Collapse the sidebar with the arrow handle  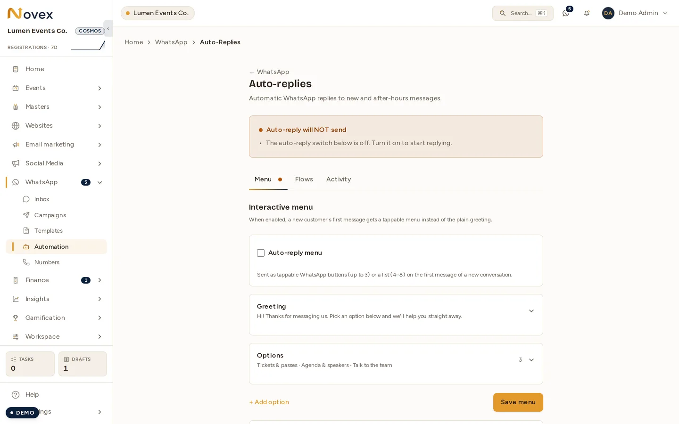point(108,28)
